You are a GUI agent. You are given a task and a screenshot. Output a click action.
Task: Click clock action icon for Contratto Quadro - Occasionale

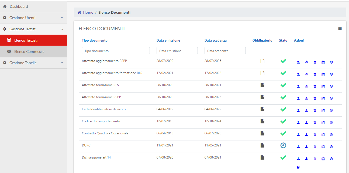point(331,135)
